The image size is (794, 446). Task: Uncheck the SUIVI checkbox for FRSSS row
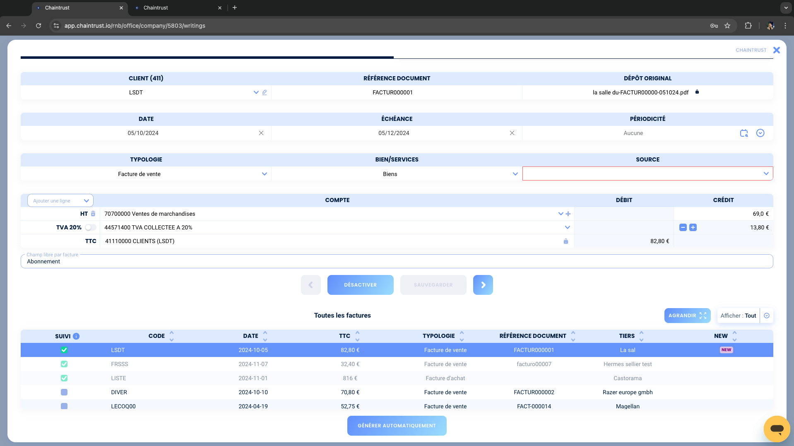64,364
